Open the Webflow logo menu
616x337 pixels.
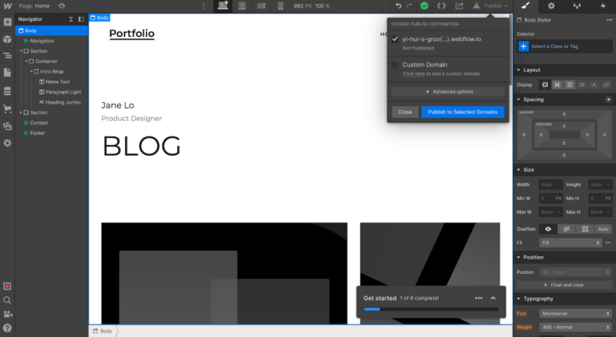7,6
